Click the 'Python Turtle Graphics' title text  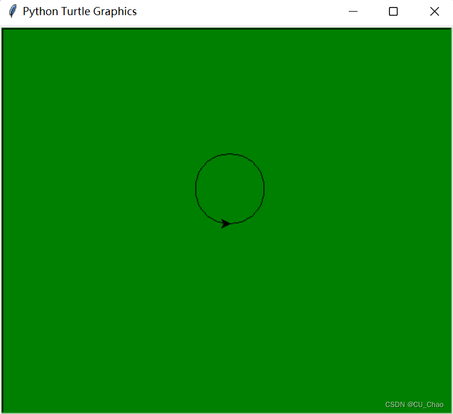coord(80,12)
